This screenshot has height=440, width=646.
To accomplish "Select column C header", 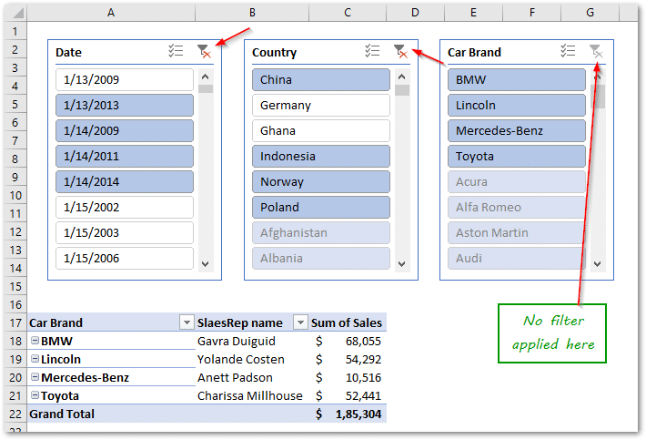I will (x=348, y=12).
